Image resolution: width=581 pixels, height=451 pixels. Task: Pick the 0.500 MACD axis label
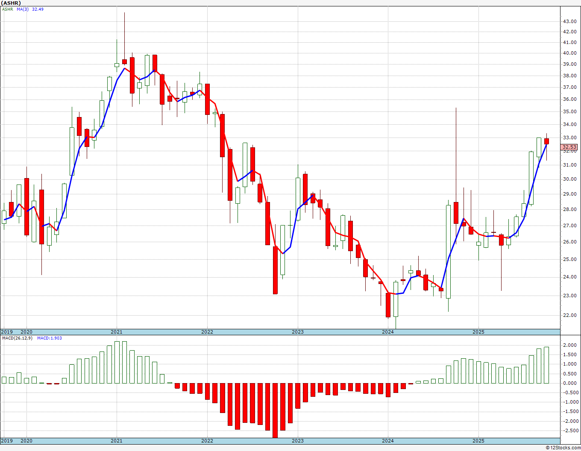pos(570,374)
